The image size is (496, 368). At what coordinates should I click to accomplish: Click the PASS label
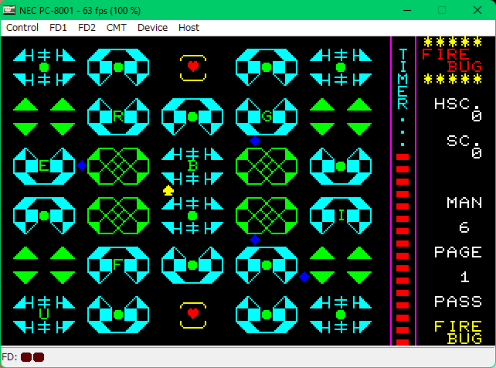click(458, 302)
